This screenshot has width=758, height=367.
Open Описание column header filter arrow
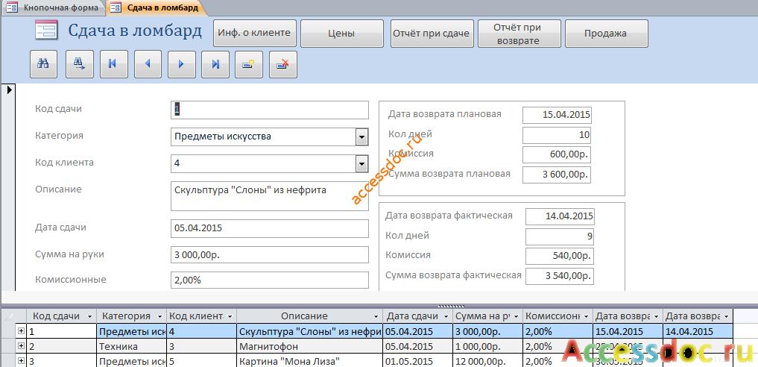(376, 316)
